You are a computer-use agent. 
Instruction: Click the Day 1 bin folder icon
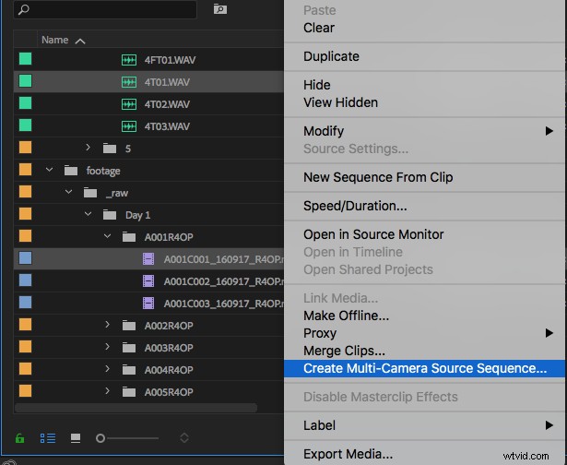point(110,215)
